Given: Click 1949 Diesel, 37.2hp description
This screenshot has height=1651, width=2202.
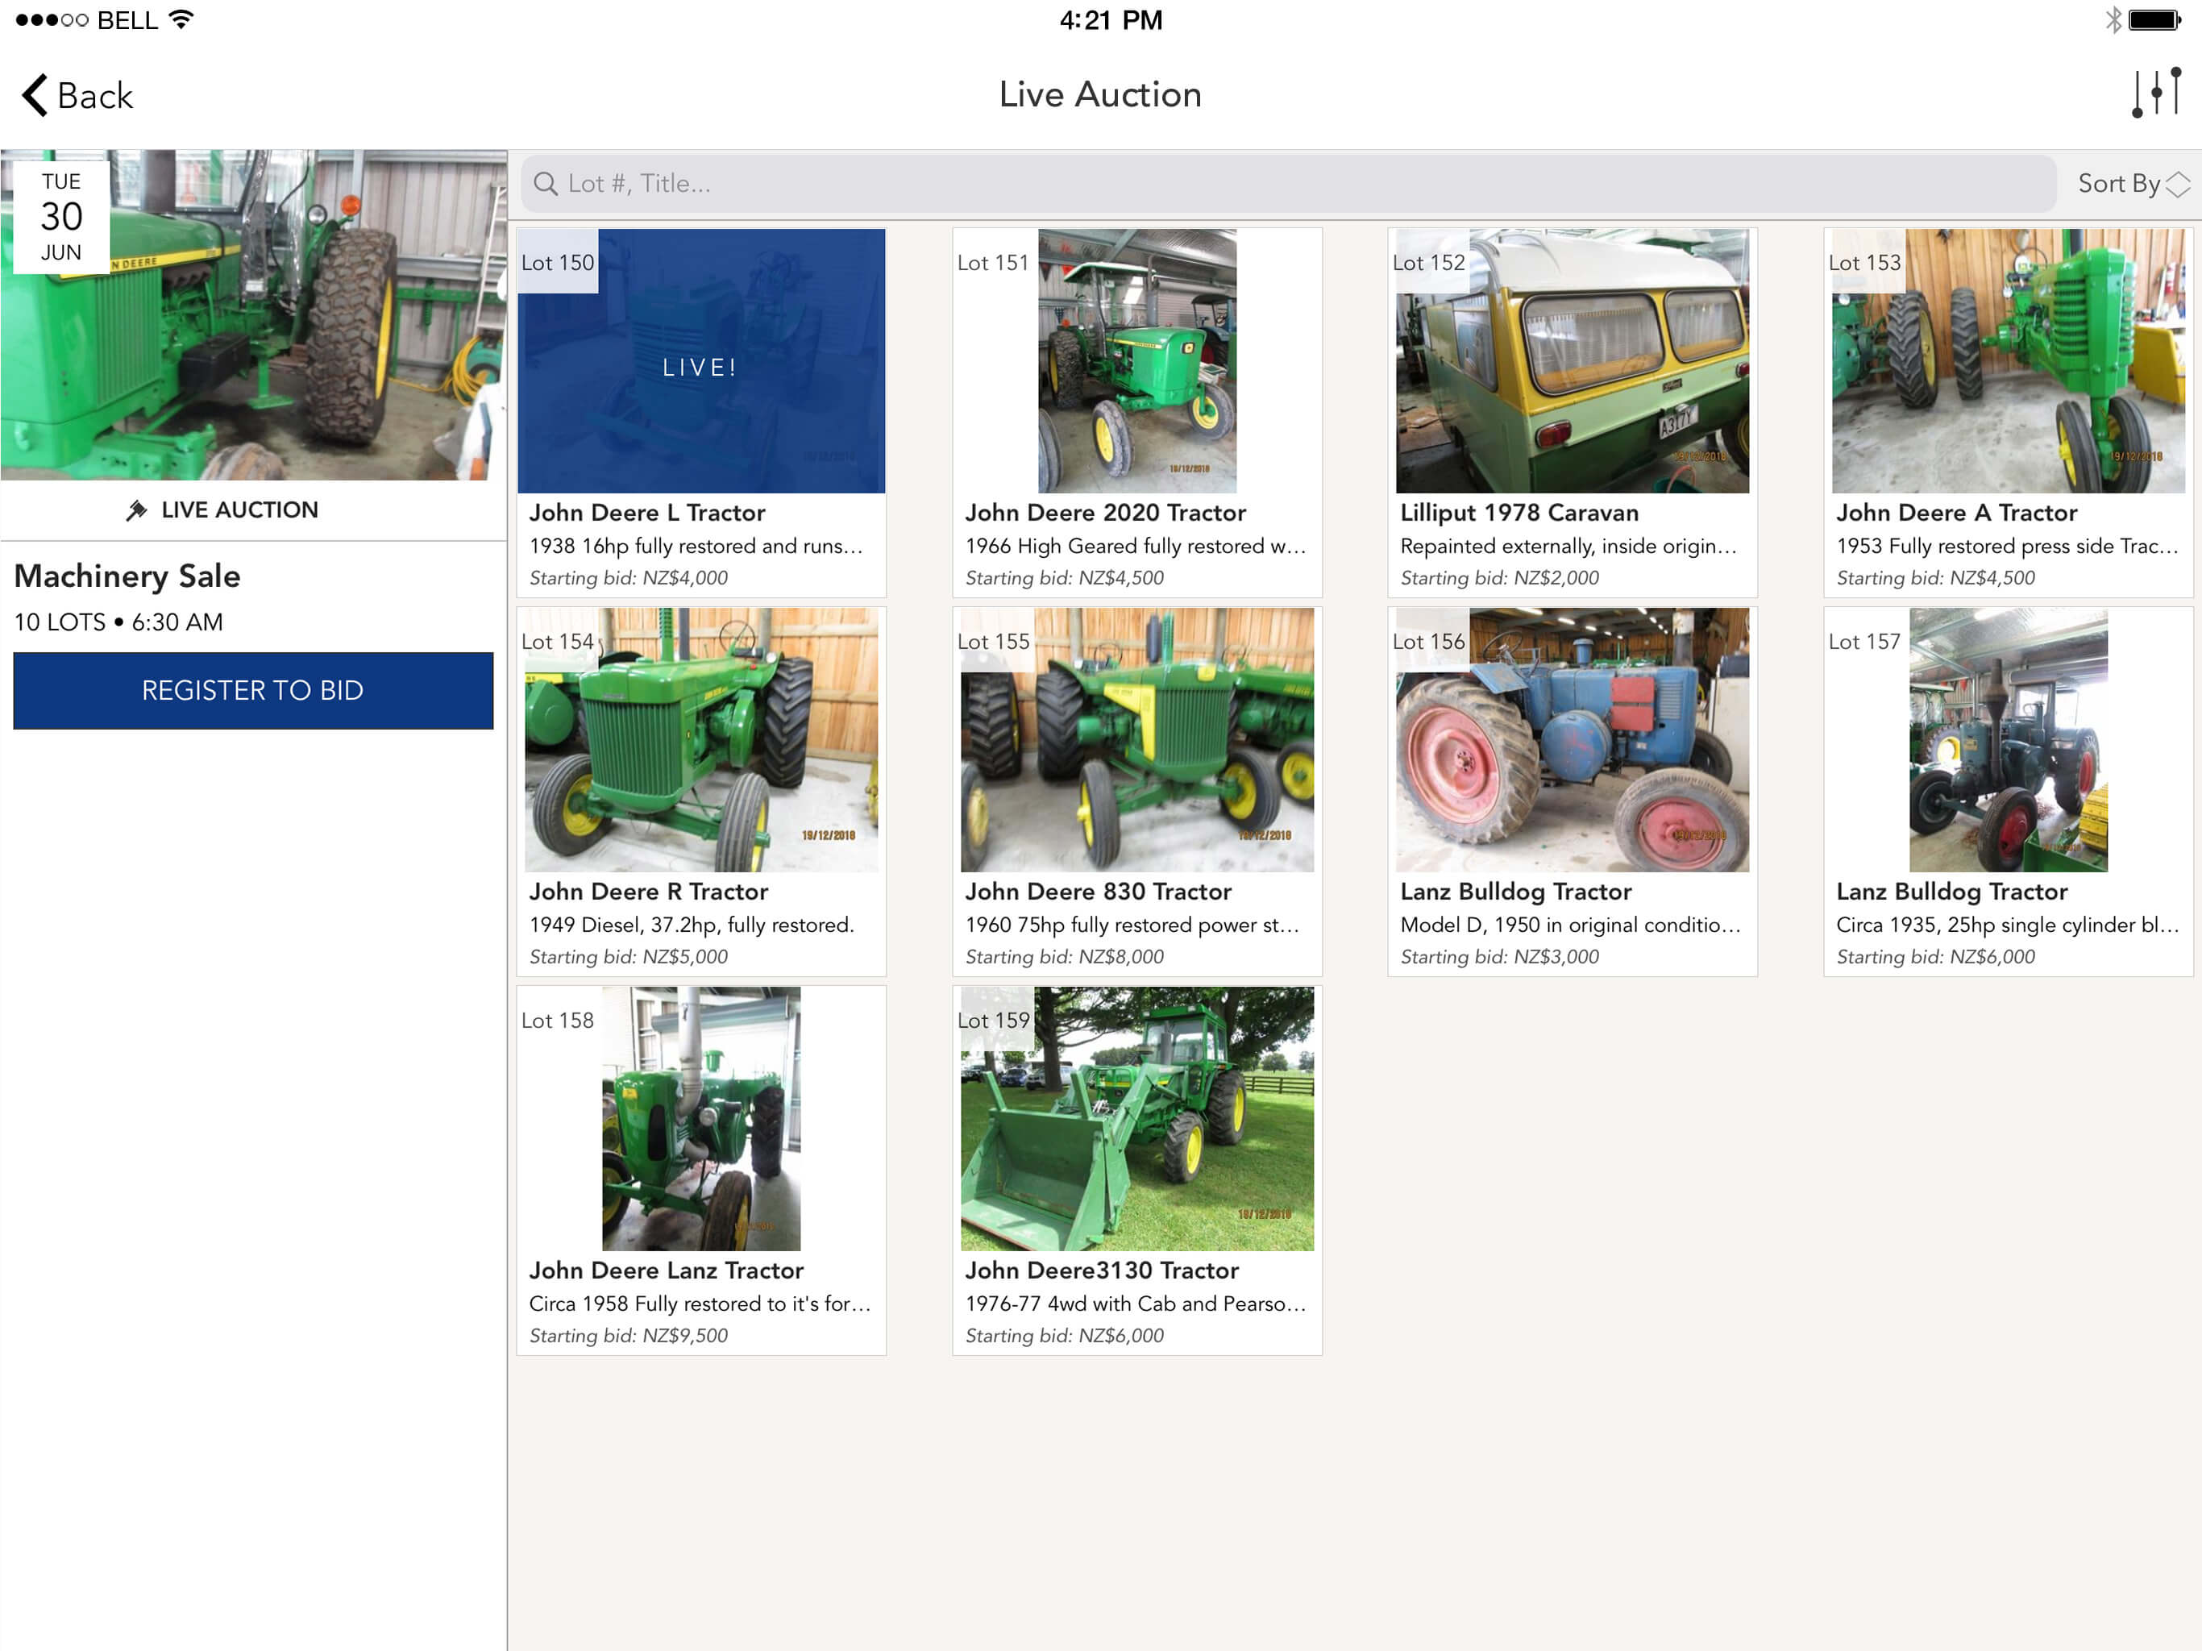Looking at the screenshot, I should click(x=692, y=925).
